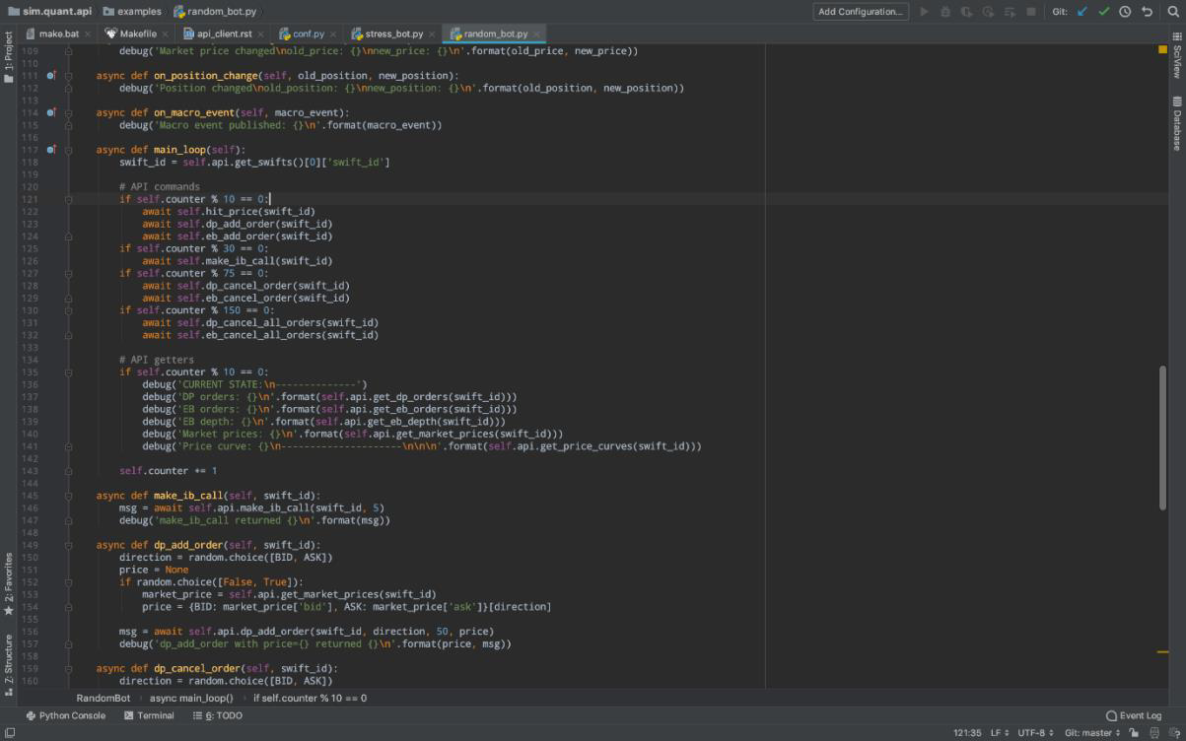The image size is (1186, 741).
Task: Collapse the main_loop method fold at line 117
Action: [69, 150]
